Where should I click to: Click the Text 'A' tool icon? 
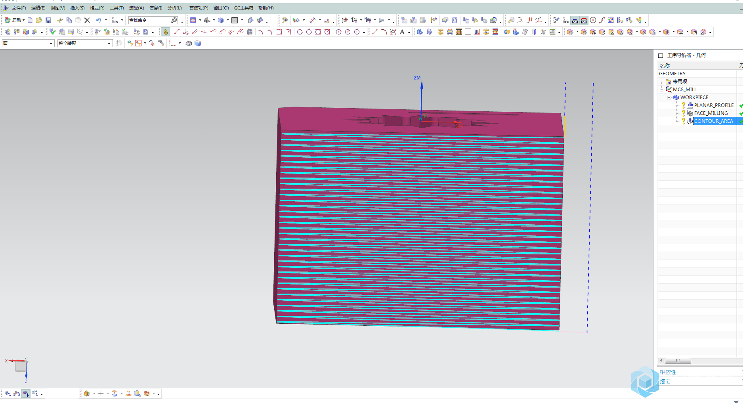pyautogui.click(x=402, y=32)
